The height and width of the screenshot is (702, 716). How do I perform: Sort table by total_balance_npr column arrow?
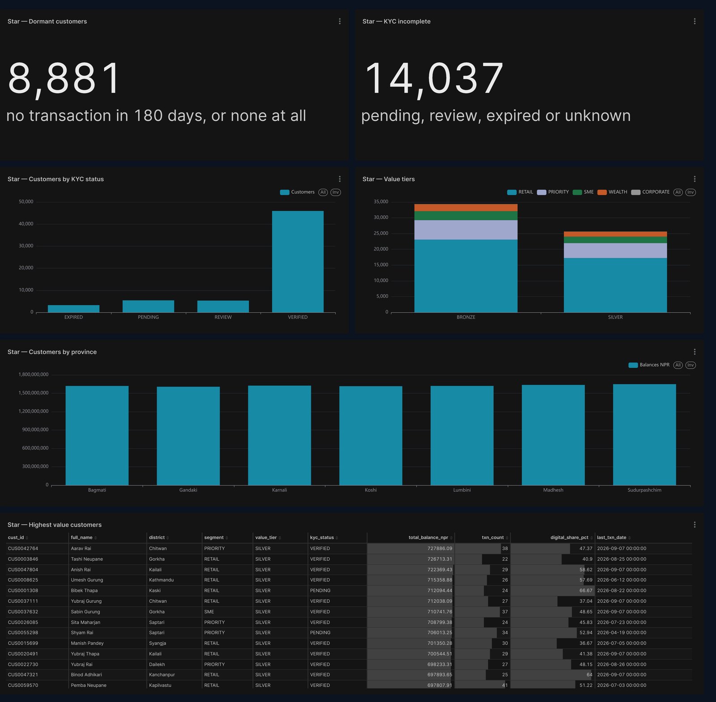(451, 538)
